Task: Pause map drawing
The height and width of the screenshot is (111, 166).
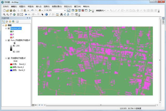Action: 42,105
